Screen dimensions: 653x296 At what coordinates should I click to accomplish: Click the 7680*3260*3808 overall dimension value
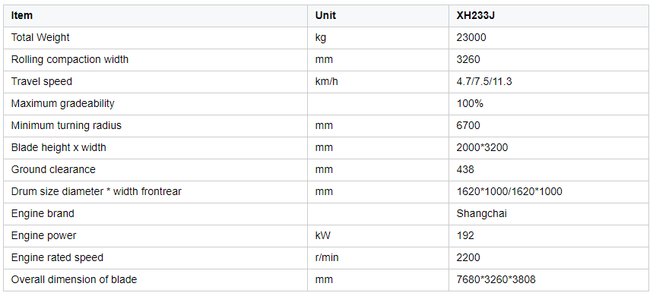(496, 280)
